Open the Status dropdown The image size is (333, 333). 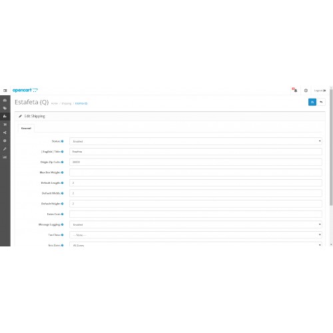196,141
